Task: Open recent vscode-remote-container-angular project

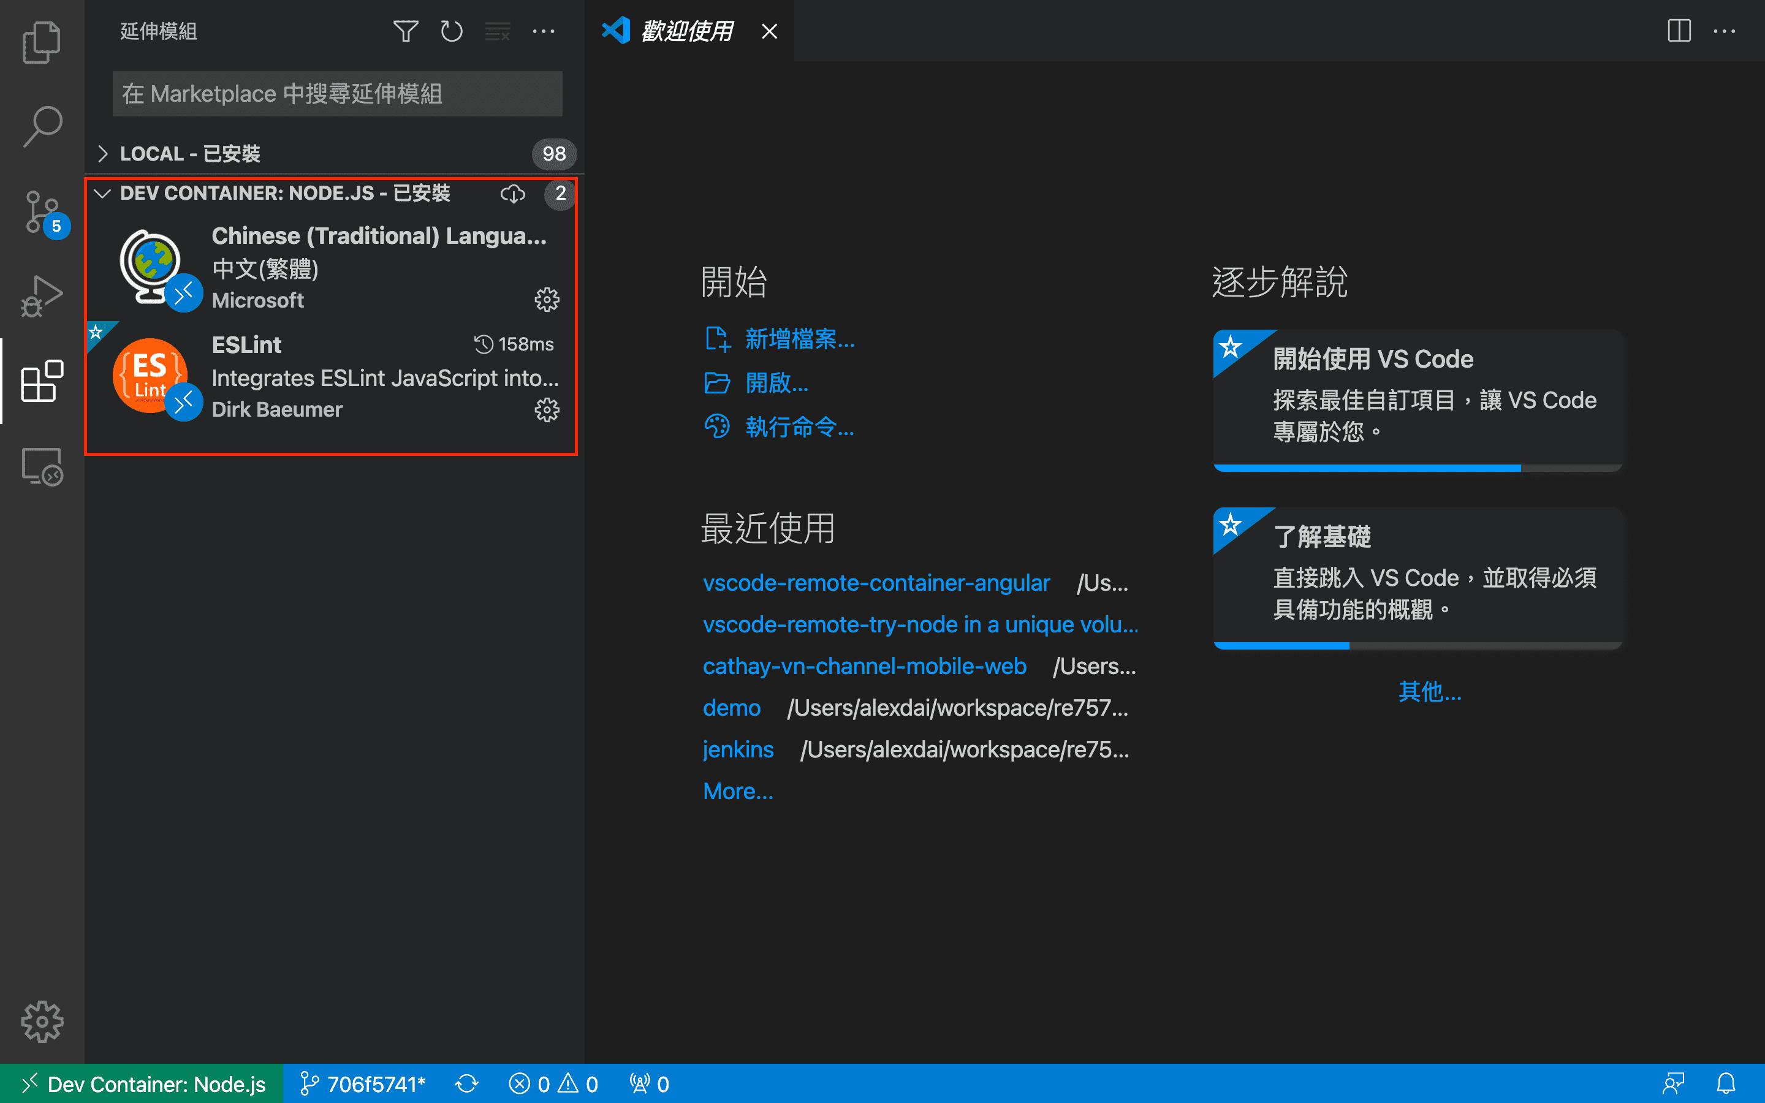Action: point(876,583)
